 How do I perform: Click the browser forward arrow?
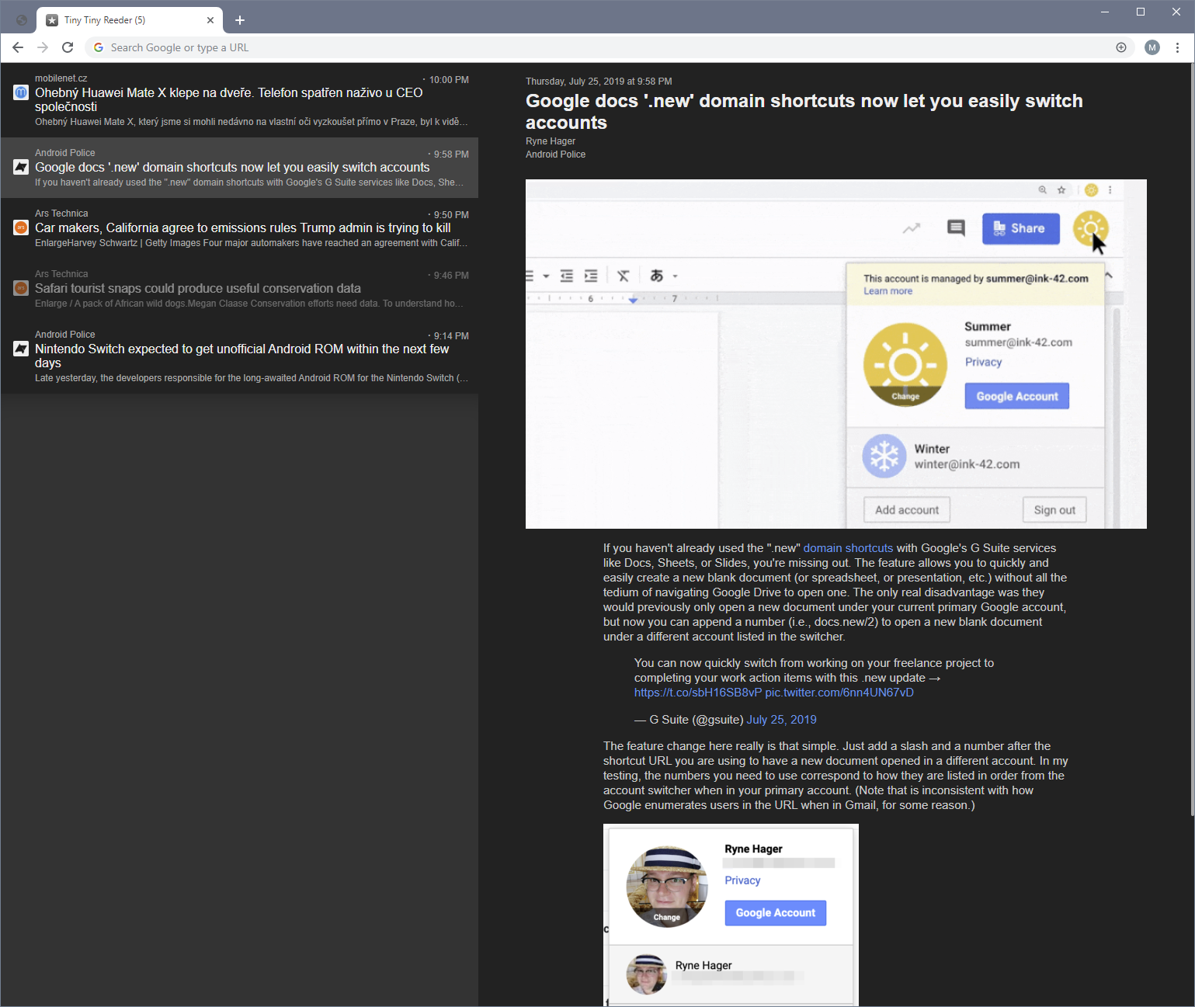[x=43, y=47]
